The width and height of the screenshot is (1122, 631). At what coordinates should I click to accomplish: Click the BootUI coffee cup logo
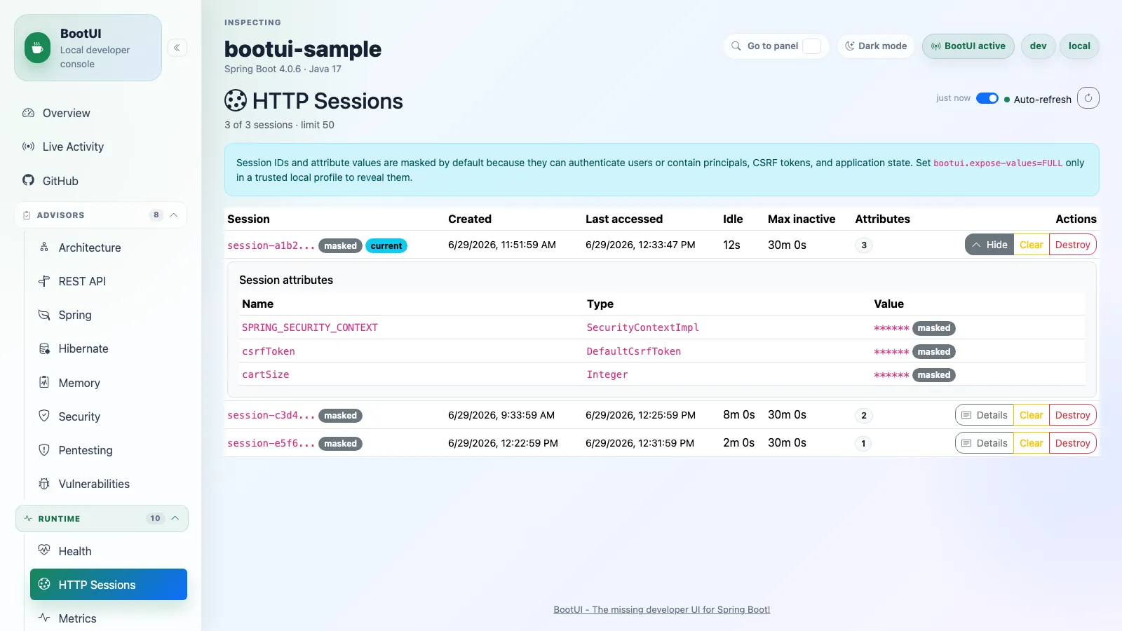[x=38, y=48]
